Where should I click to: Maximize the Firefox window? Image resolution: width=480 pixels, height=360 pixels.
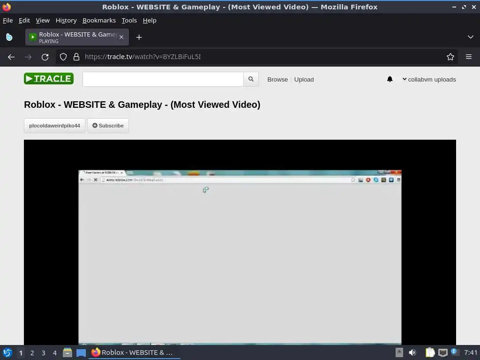pyautogui.click(x=464, y=7)
